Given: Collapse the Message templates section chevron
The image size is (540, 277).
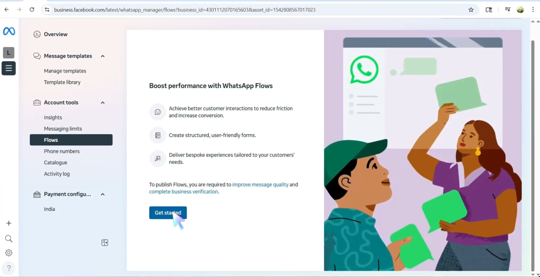Looking at the screenshot, I should coord(102,56).
